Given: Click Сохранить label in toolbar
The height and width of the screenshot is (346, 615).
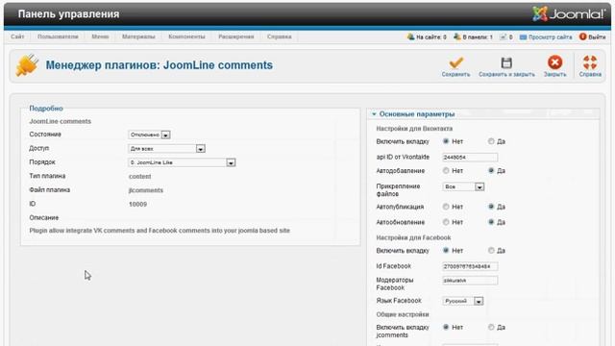Looking at the screenshot, I should 455,74.
